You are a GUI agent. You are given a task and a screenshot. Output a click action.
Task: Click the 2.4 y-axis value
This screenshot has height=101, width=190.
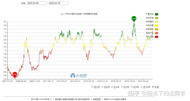(5, 43)
